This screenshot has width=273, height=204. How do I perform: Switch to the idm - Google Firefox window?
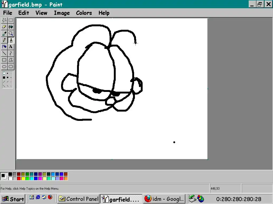click(164, 199)
